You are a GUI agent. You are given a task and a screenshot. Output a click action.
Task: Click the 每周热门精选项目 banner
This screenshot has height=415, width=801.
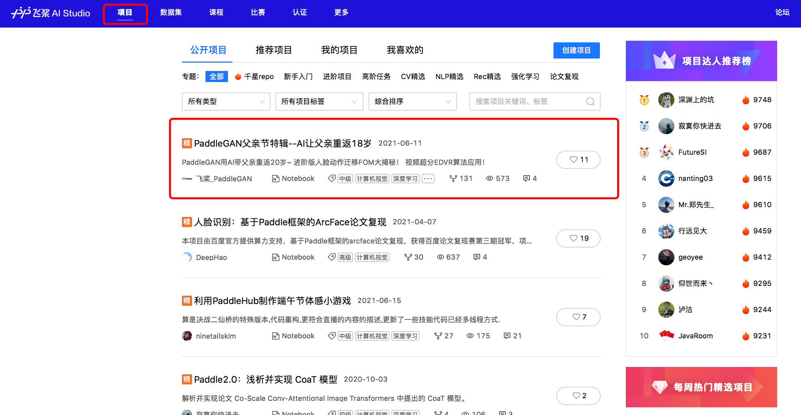pos(701,387)
